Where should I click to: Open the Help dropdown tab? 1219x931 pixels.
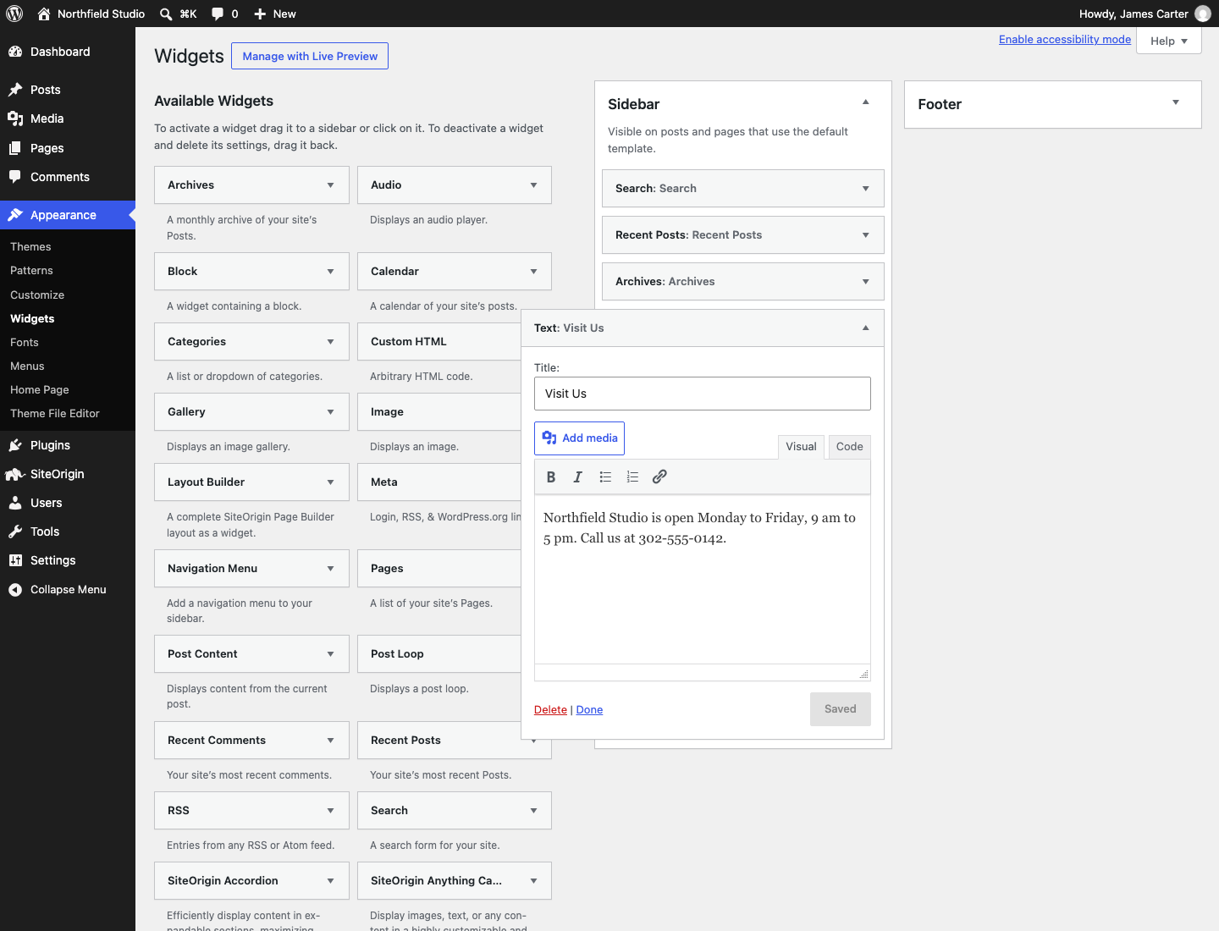(1169, 41)
